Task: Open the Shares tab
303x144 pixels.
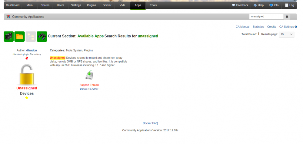Action: coord(45,5)
